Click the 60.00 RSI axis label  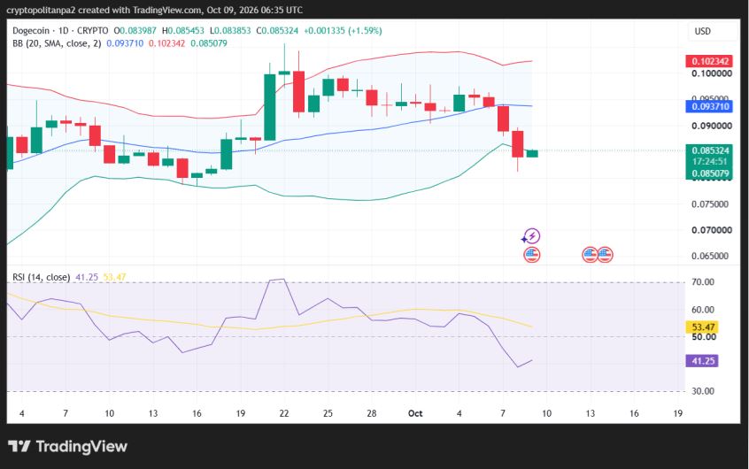coord(703,310)
